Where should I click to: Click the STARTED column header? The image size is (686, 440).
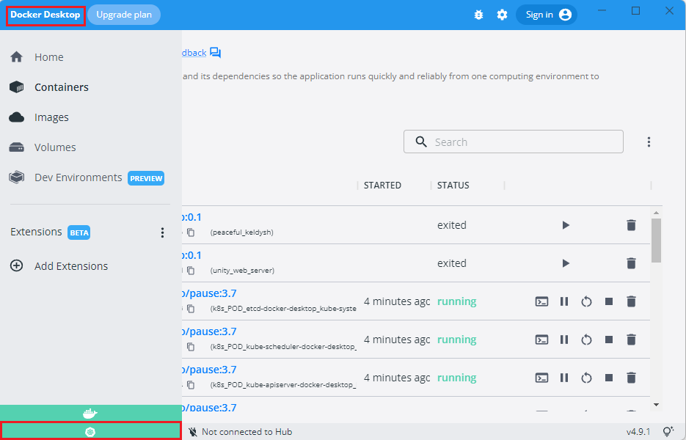pyautogui.click(x=382, y=186)
